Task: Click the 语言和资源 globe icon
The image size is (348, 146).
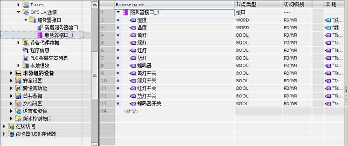Action: [x=18, y=111]
